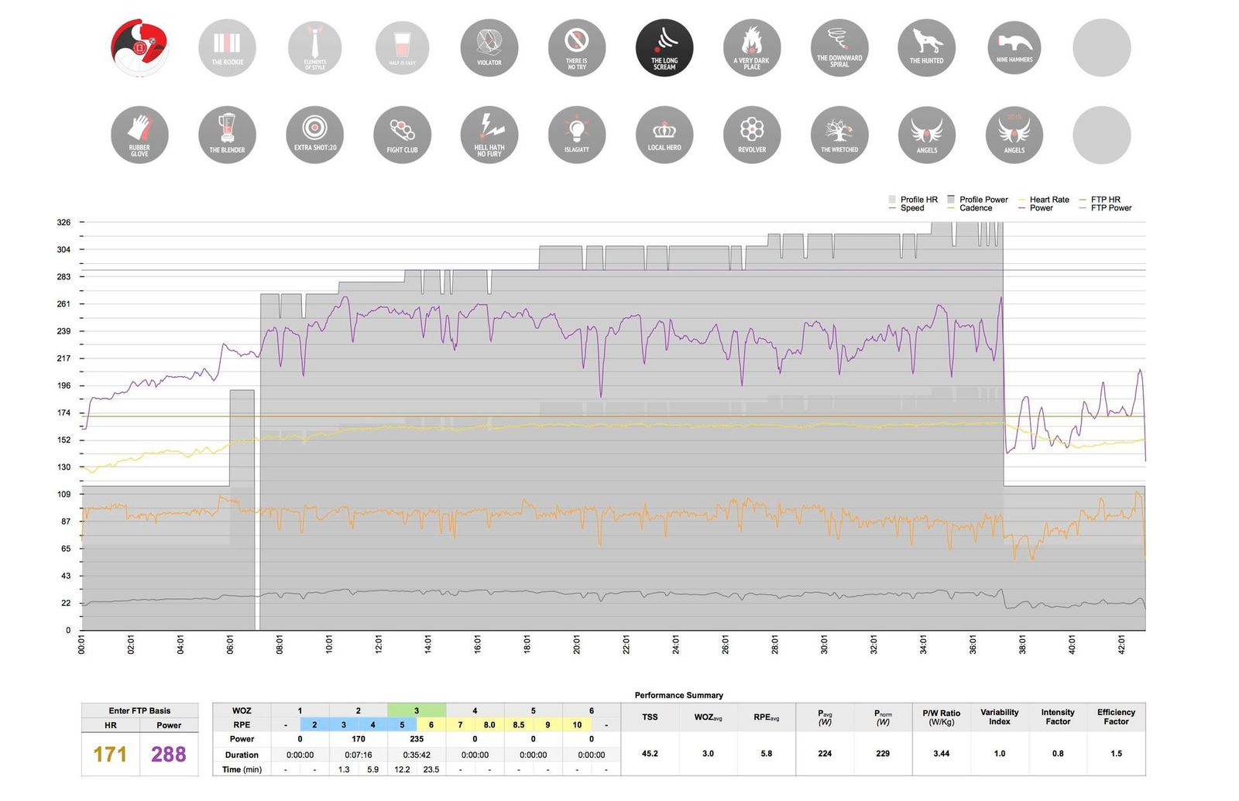Viewport: 1239px width, 801px height.
Task: Select The Downward Spiral badge
Action: tap(839, 48)
